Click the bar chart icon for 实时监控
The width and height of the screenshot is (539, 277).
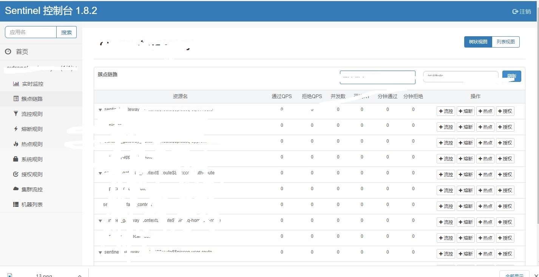click(16, 84)
